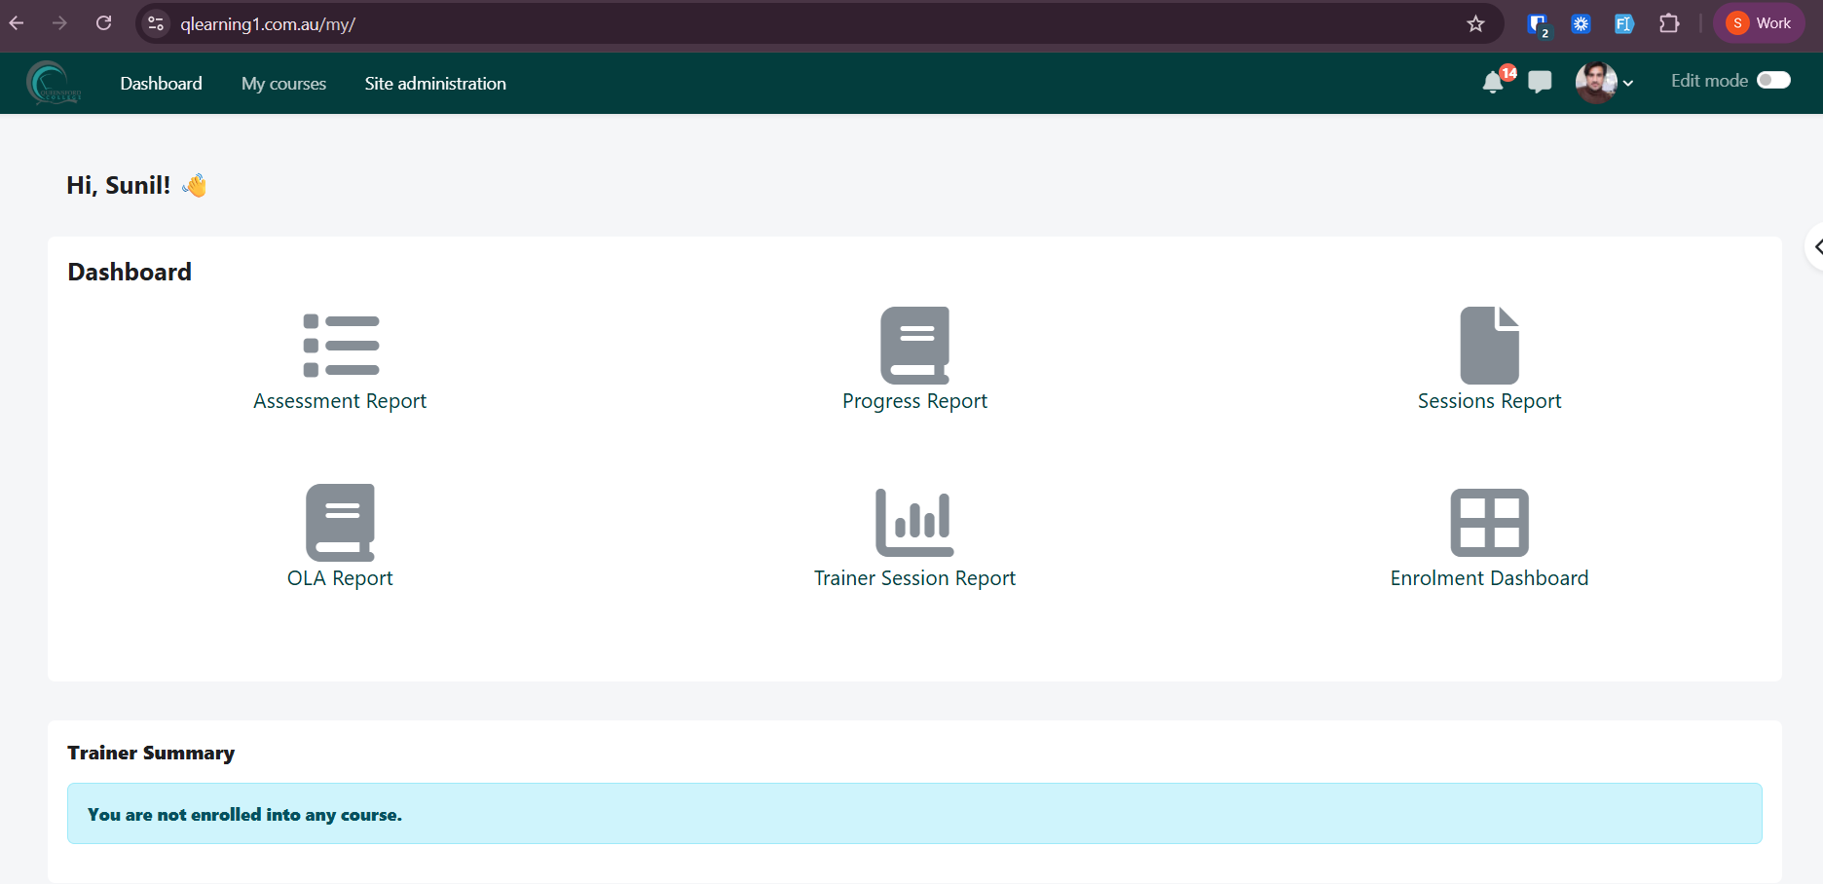Open the OLA Report book icon
The image size is (1823, 884).
pos(340,523)
